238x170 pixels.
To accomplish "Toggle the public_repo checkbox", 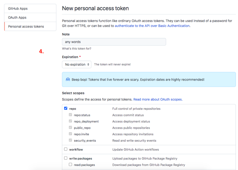I will coord(70,128).
